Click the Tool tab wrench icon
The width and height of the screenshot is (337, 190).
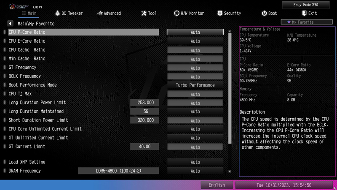pyautogui.click(x=144, y=13)
